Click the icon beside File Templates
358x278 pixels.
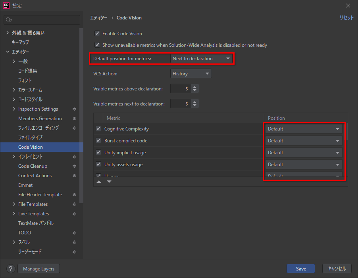(75, 204)
